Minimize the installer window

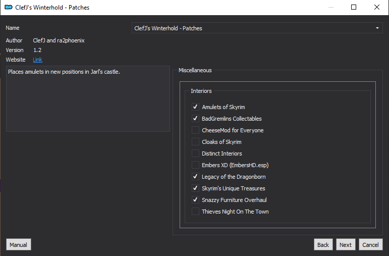pyautogui.click(x=331, y=7)
